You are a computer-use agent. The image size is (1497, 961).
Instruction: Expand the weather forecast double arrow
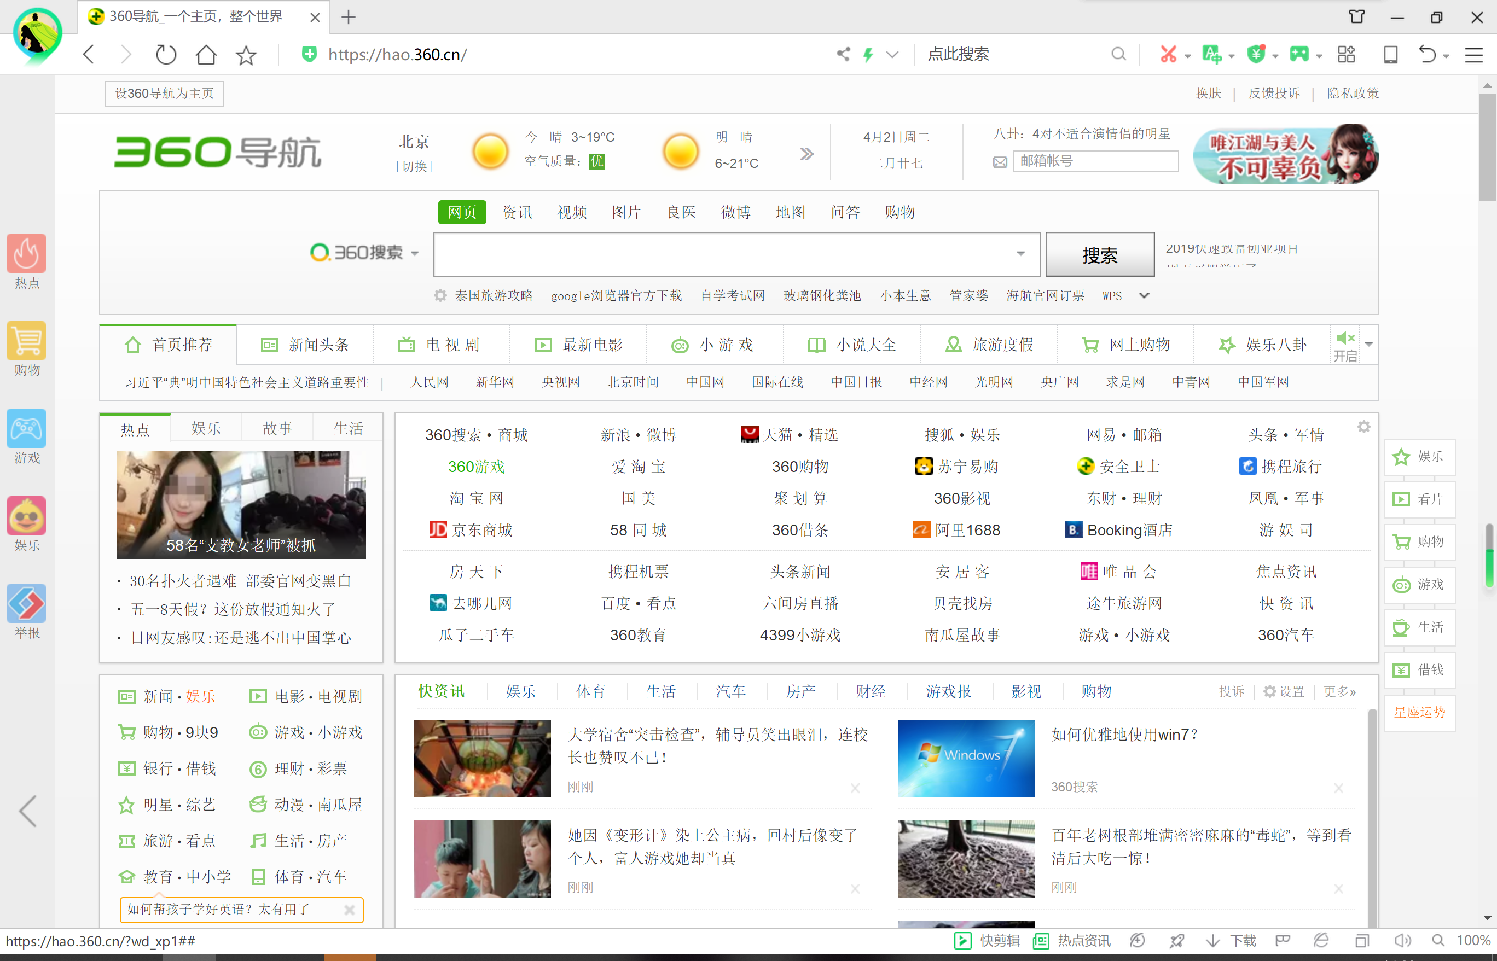click(806, 154)
